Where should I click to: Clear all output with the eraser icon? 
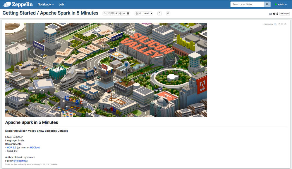(116, 13)
